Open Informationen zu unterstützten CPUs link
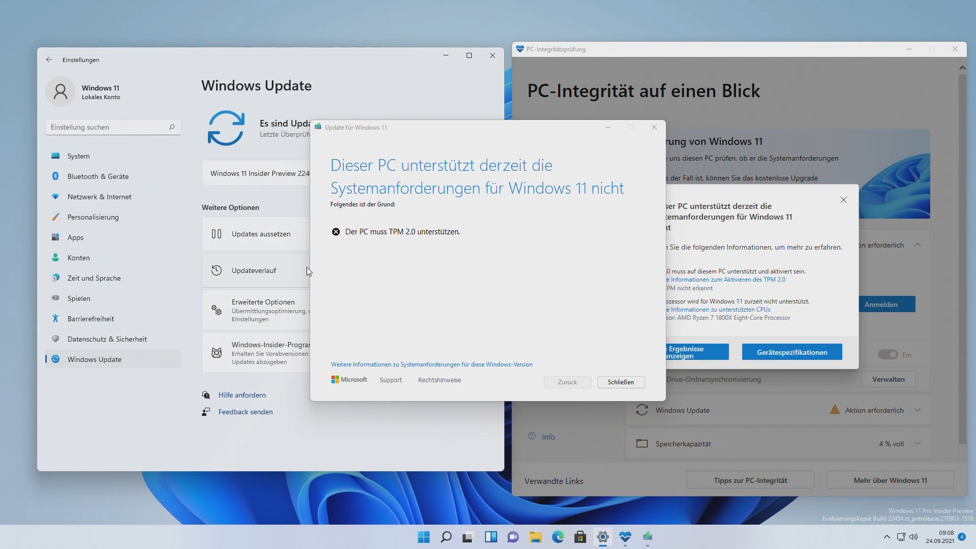This screenshot has width=976, height=549. pos(719,310)
